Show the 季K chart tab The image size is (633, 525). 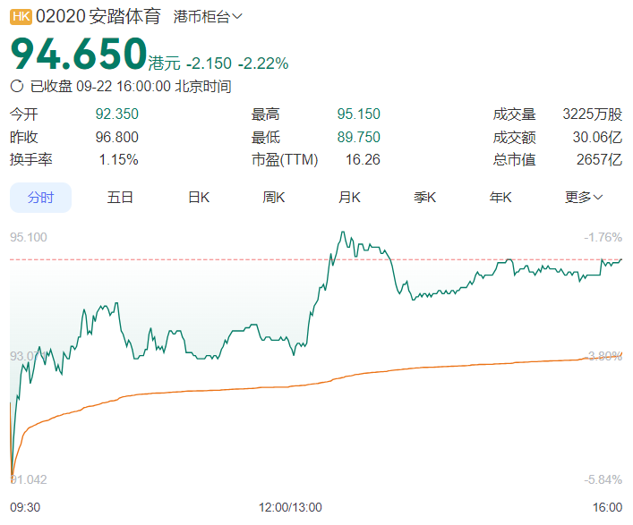(424, 198)
